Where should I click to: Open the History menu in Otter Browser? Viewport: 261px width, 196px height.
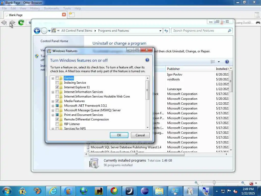click(x=35, y=8)
